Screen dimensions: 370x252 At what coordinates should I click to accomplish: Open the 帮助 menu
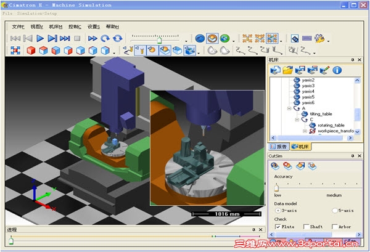(x=112, y=26)
